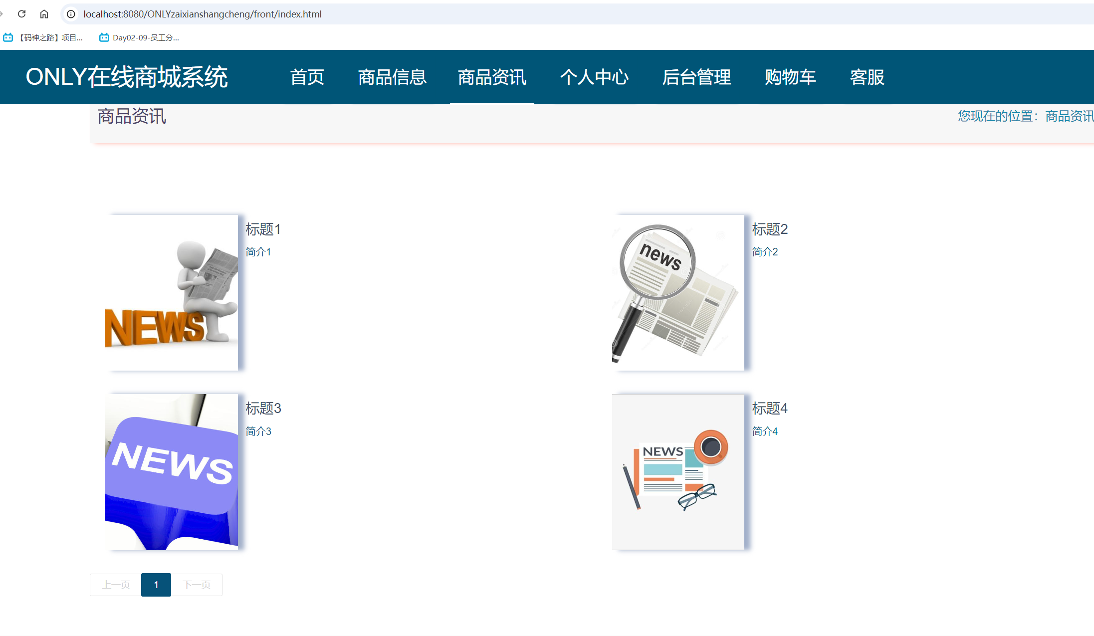1094x636 pixels.
Task: Open 个人中心 in the navigation
Action: pos(594,77)
